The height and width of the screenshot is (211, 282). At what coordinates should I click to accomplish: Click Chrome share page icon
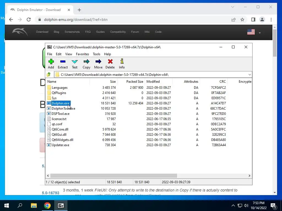(234, 20)
